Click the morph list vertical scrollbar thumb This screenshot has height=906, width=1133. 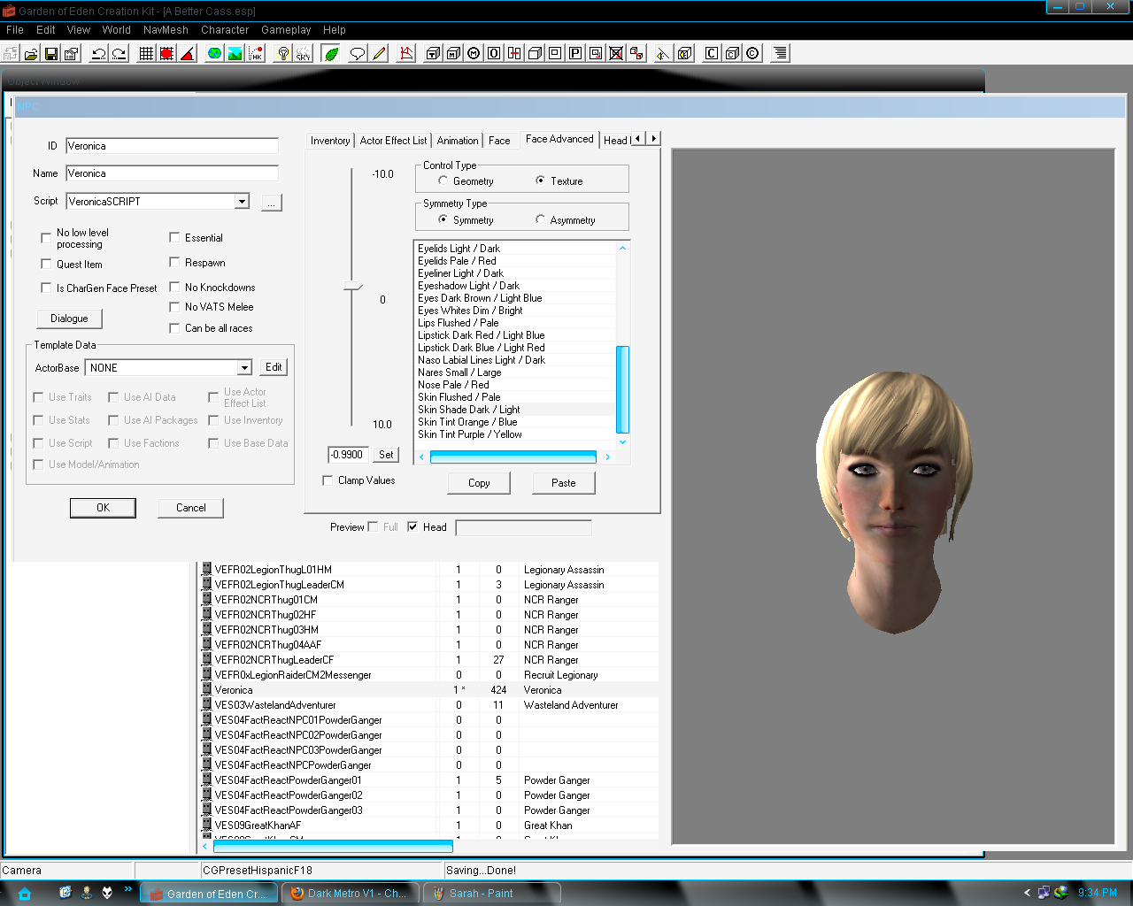point(622,390)
